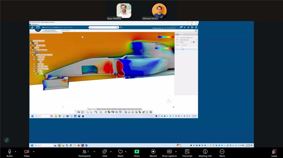Image resolution: width=283 pixels, height=158 pixels.
Task: Click the Michael Sacks profile avatar in 3DEXPERIENCE
Action: pos(181,27)
